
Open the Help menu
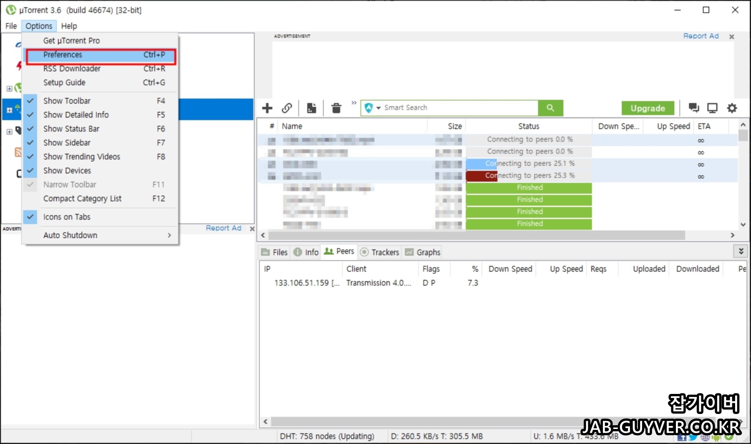69,26
